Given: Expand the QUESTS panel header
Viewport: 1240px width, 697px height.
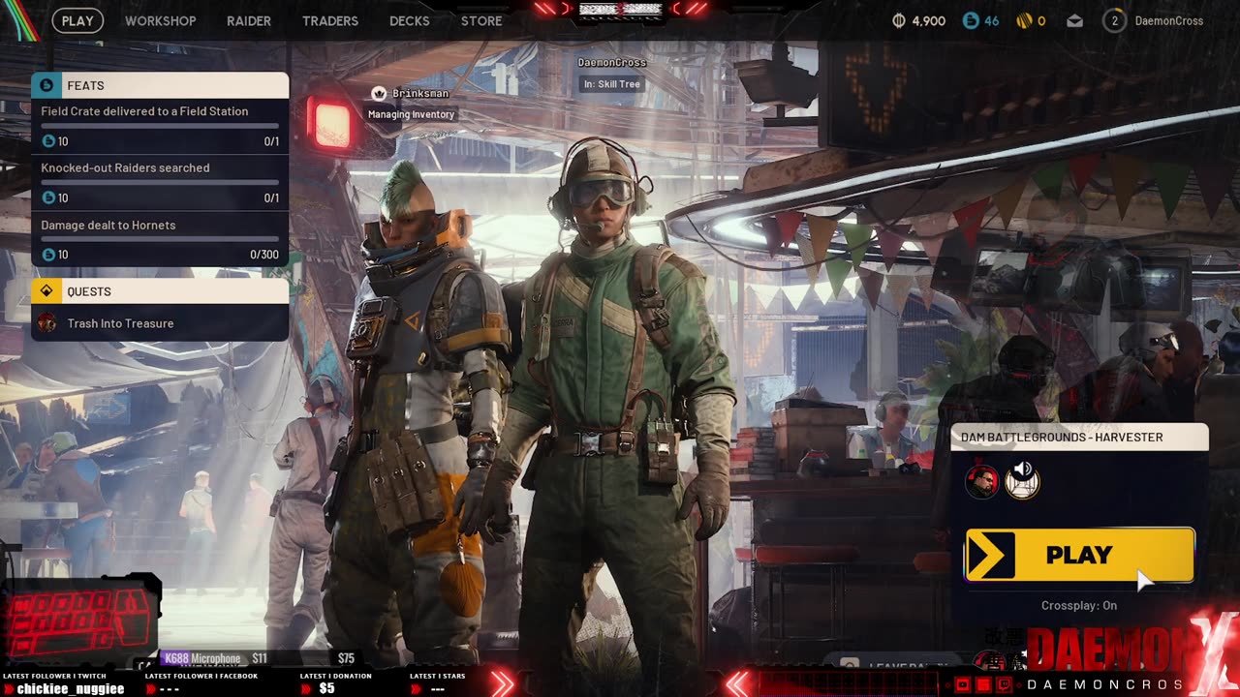Looking at the screenshot, I should pos(160,291).
